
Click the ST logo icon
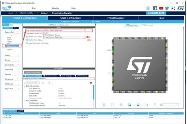tap(181, 8)
